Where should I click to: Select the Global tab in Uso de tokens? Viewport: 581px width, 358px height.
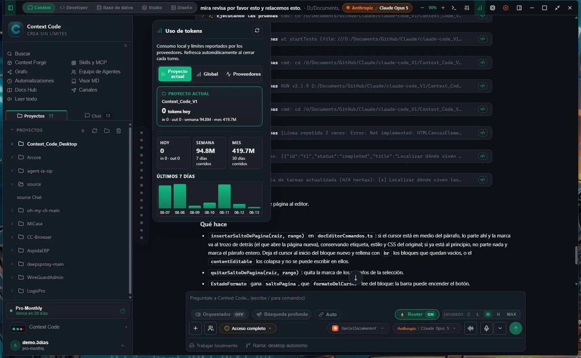[207, 74]
